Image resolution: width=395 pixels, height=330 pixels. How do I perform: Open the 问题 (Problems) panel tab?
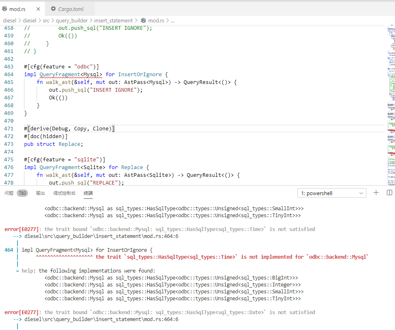[x=9, y=193]
